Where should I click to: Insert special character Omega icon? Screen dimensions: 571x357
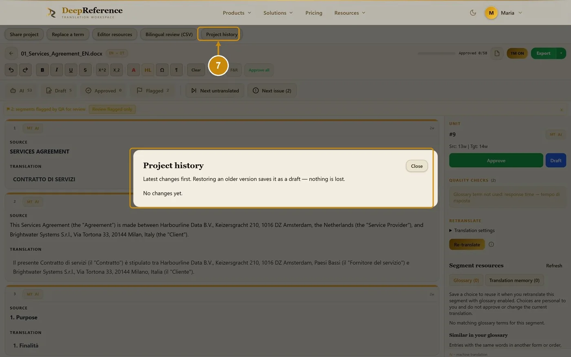162,70
